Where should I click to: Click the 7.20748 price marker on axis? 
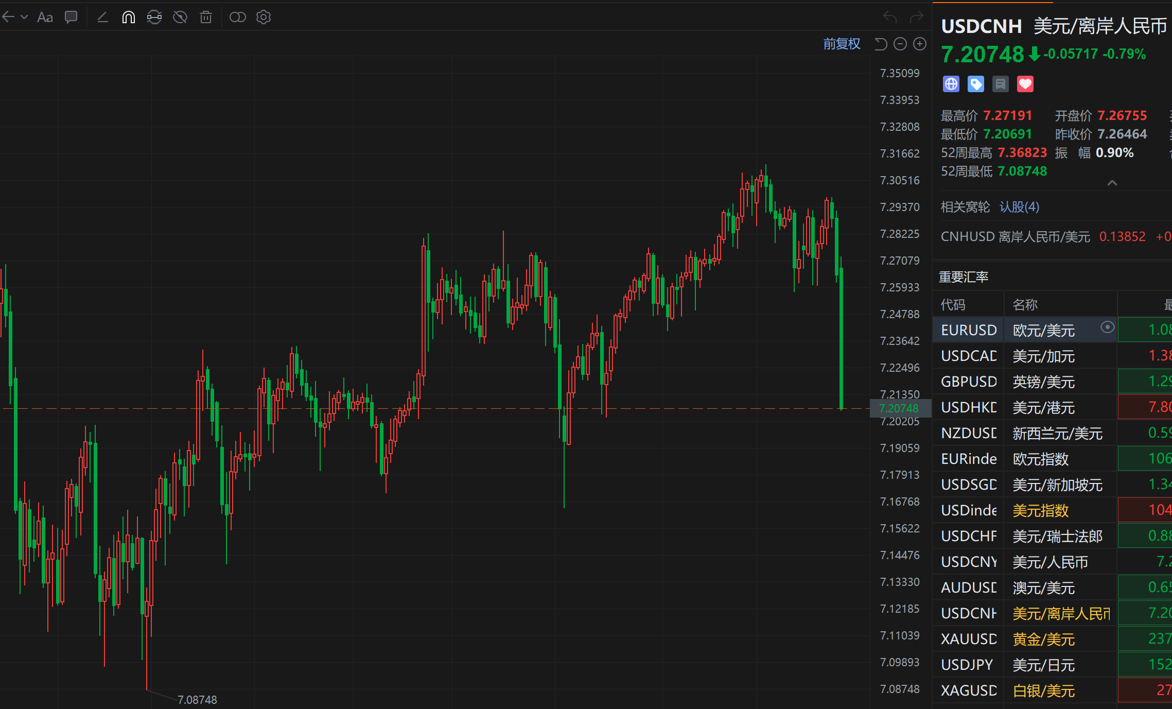point(900,408)
